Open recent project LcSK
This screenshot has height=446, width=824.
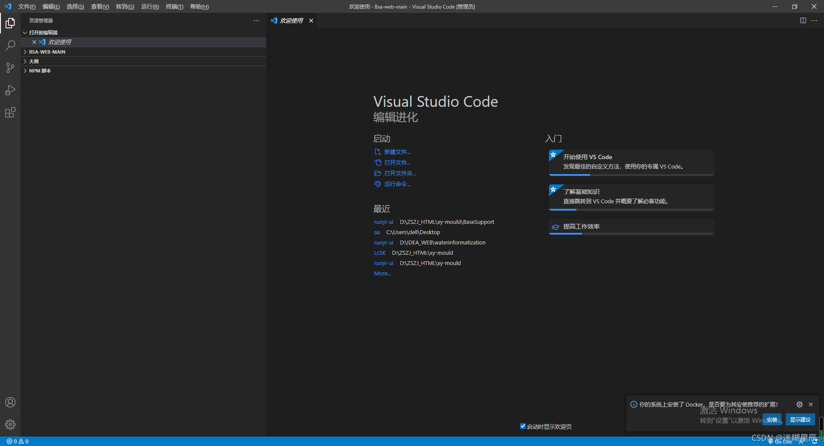coord(380,253)
